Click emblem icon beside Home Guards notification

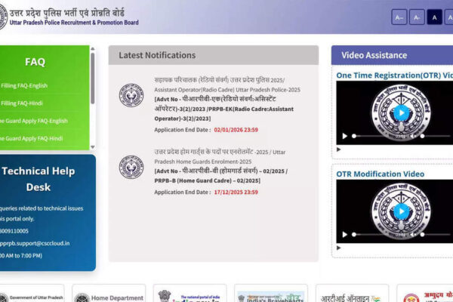(x=131, y=167)
